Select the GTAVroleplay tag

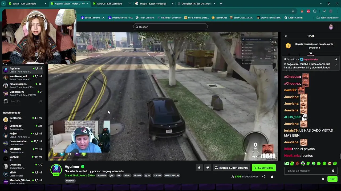click(x=172, y=175)
